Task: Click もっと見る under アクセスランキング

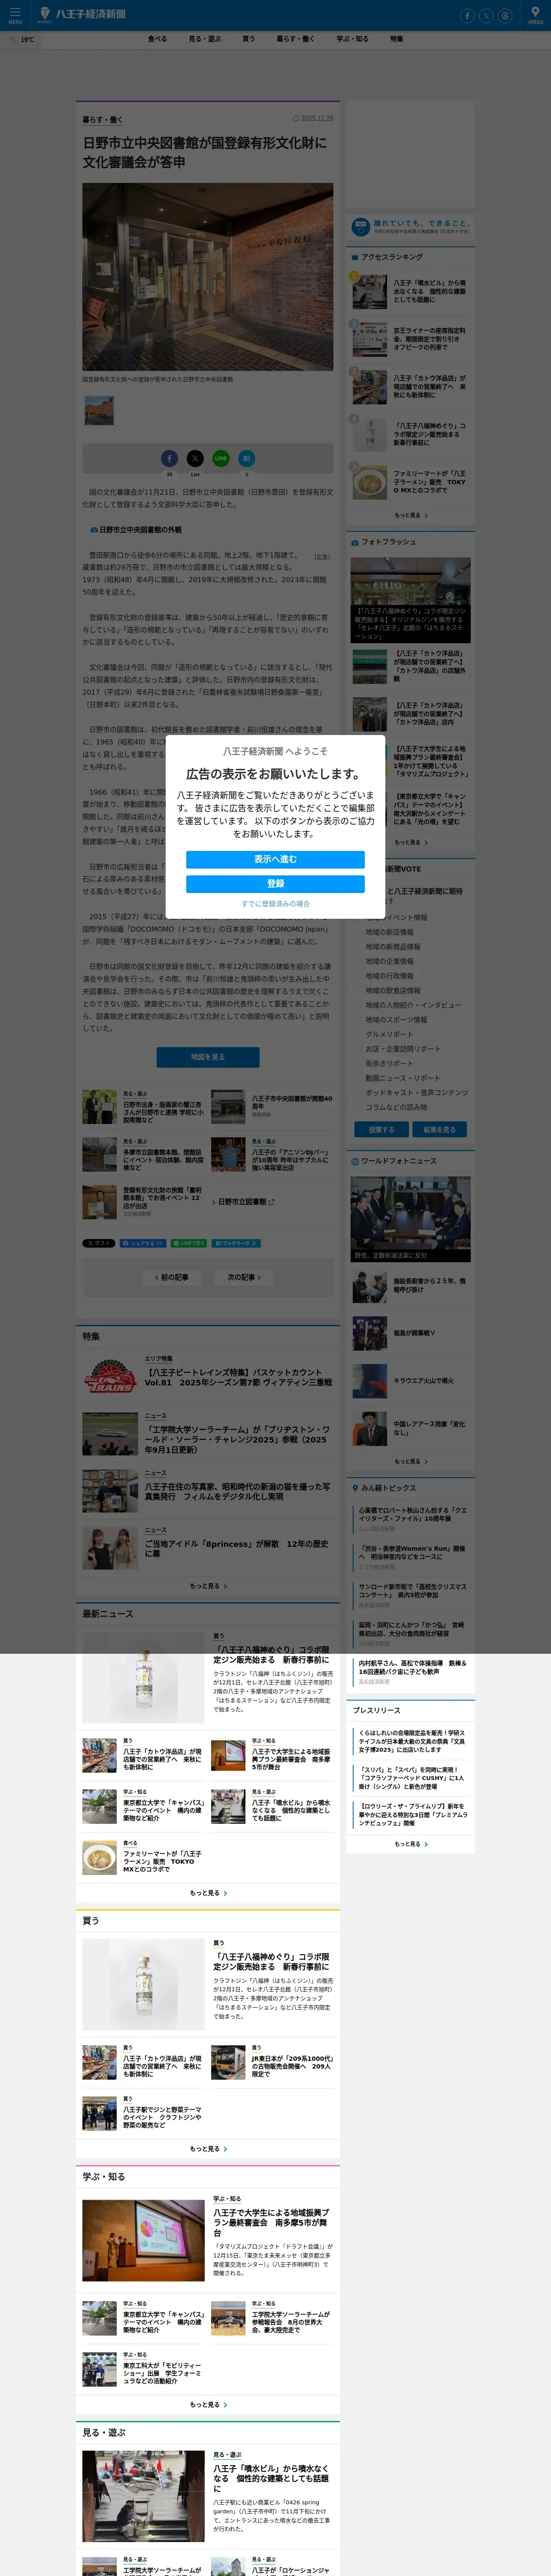Action: 410,515
